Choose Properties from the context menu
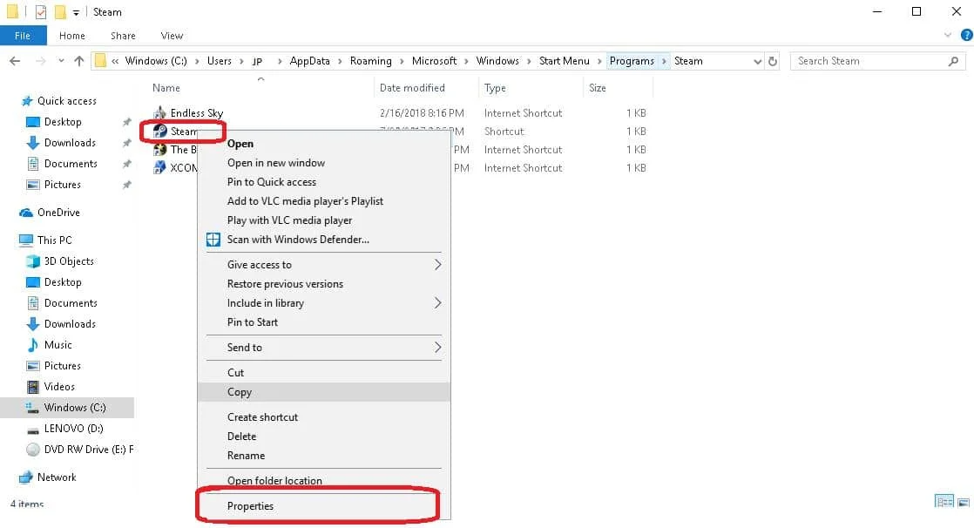 [x=250, y=505]
